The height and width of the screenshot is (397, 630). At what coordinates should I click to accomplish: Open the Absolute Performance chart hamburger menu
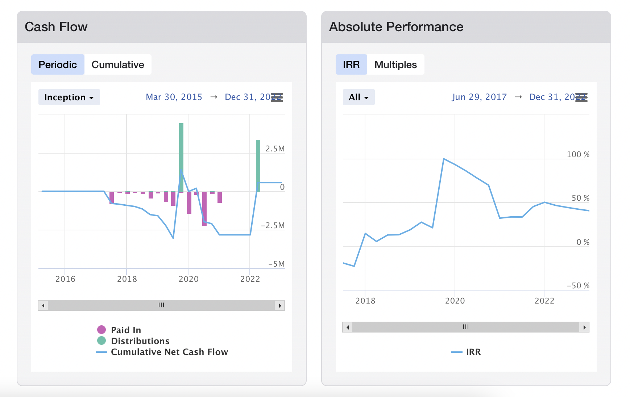[x=581, y=97]
